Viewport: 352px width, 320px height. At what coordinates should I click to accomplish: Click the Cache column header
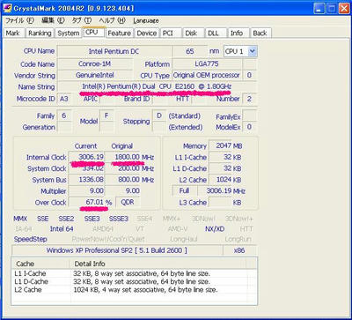(x=41, y=264)
